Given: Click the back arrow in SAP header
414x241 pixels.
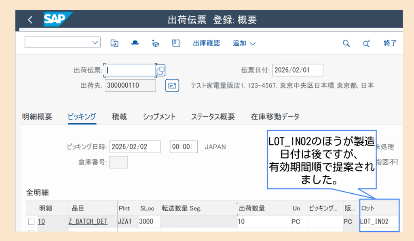Looking at the screenshot, I should tap(30, 20).
